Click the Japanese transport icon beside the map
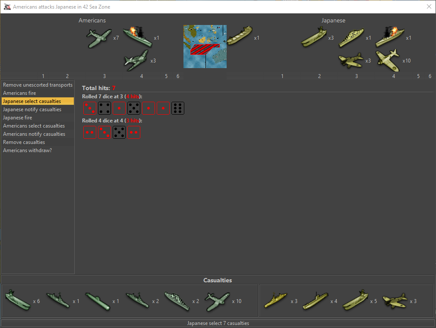The image size is (436, 328). point(240,35)
